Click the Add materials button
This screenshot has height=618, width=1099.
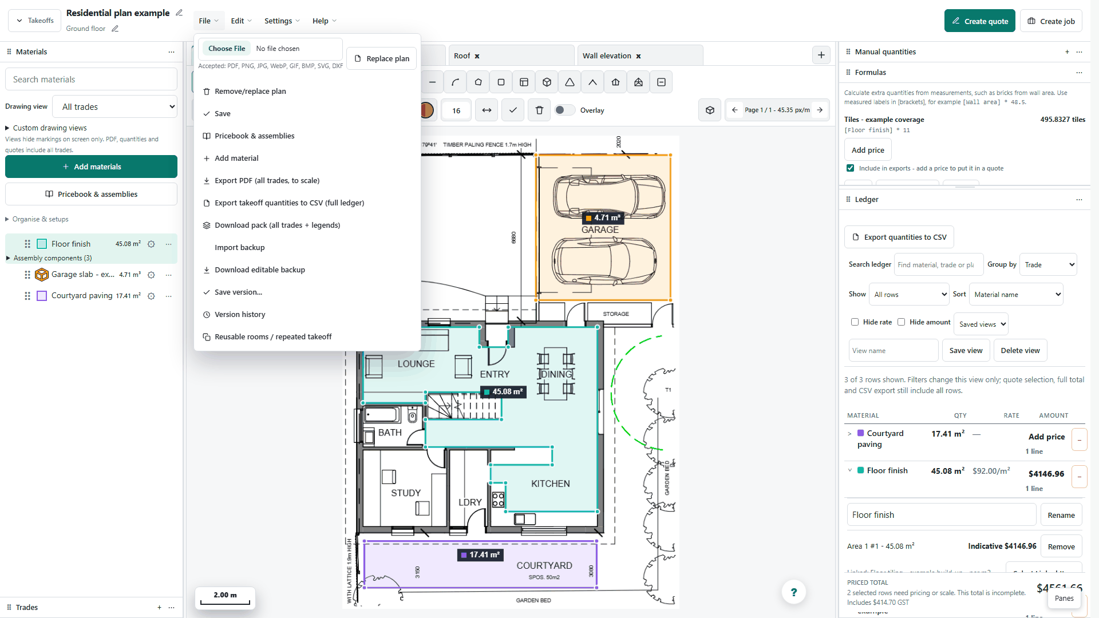point(91,167)
